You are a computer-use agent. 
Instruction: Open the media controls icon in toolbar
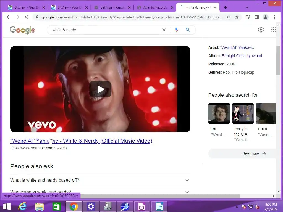pyautogui.click(x=248, y=17)
